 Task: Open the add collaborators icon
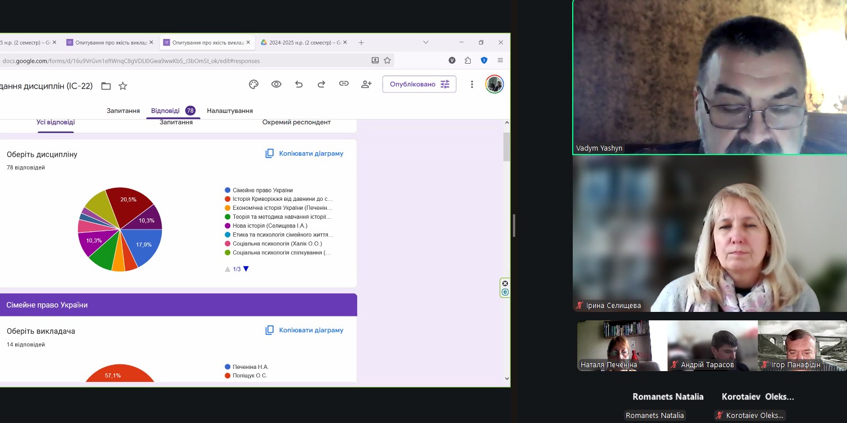[366, 85]
